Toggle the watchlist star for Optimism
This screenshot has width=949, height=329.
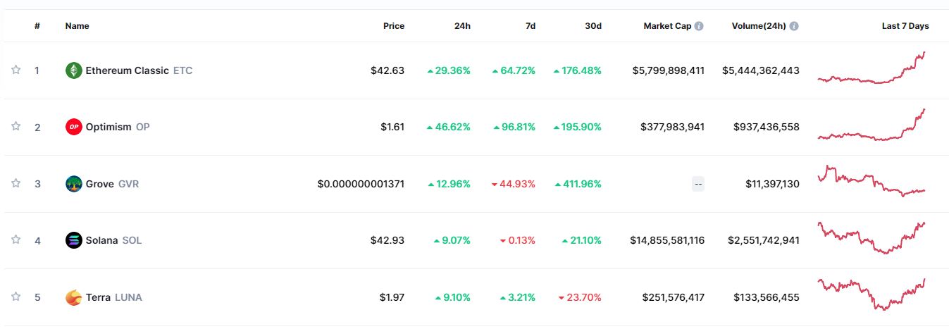point(15,126)
